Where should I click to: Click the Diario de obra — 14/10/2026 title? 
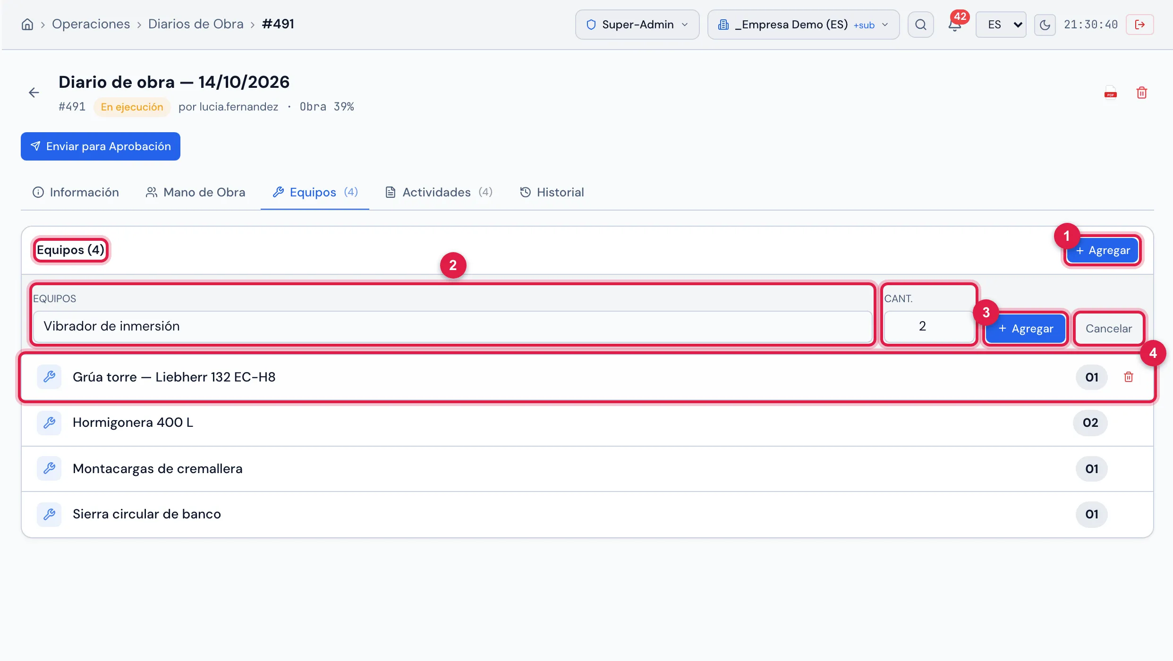click(x=174, y=82)
